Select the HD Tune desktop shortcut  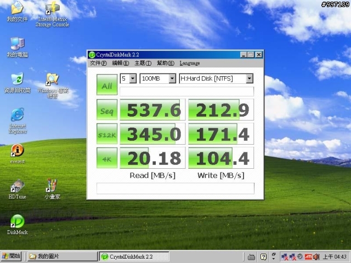18,189
